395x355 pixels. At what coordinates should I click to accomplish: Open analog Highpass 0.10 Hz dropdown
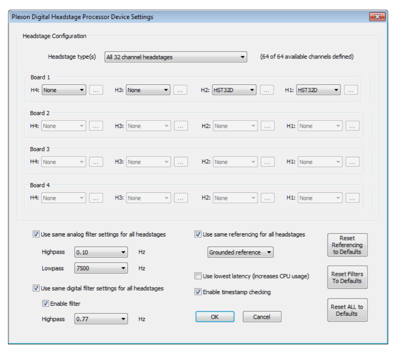pos(101,252)
